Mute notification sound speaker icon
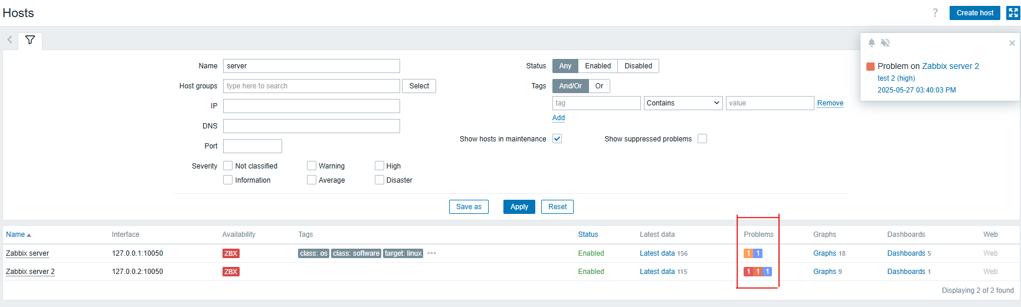This screenshot has width=1021, height=307. (885, 42)
